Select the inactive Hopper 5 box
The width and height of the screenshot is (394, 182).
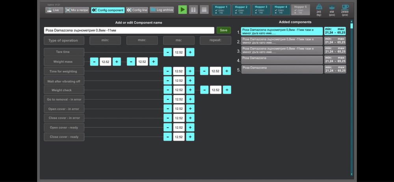[301, 10]
